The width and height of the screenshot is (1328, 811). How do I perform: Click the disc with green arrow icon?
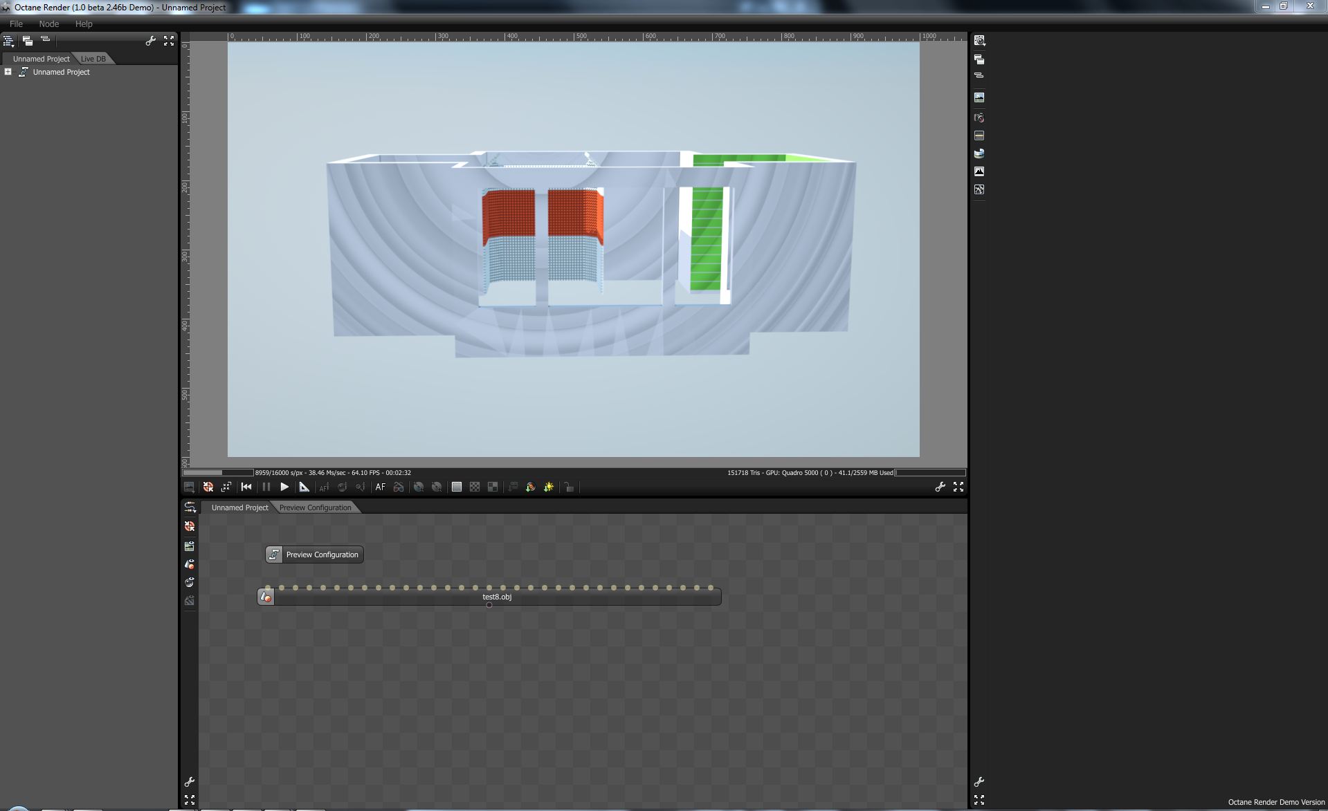pyautogui.click(x=531, y=487)
